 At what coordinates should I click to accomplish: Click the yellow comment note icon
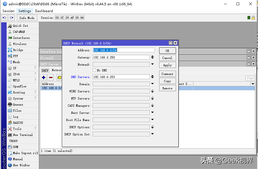(59, 77)
